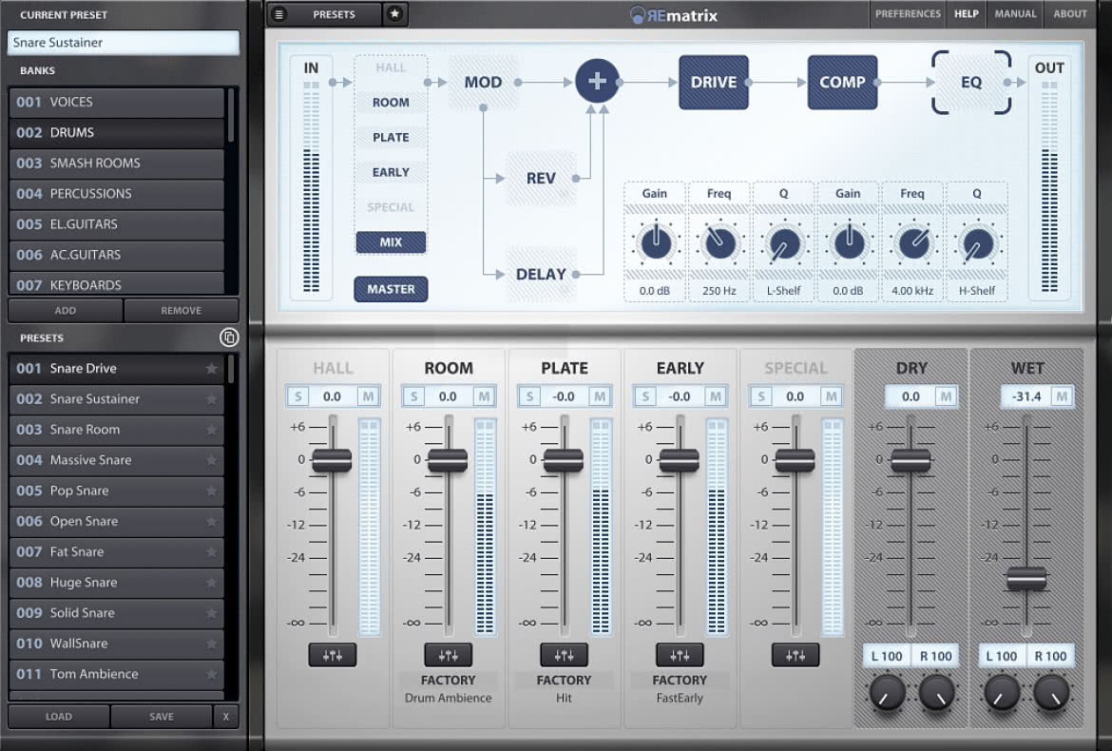Click the copy presets icon
This screenshot has height=751, width=1112.
pos(229,337)
